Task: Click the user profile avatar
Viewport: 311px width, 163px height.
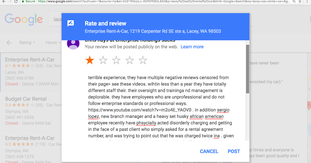Action: coord(73,43)
